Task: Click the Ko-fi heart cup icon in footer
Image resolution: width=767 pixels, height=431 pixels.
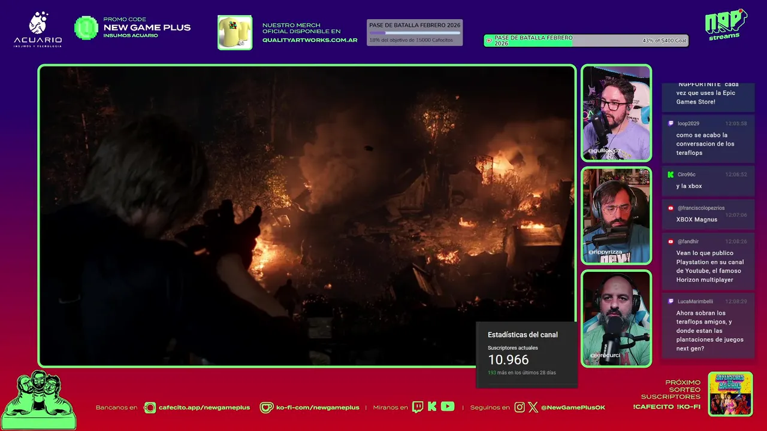Action: 266,407
